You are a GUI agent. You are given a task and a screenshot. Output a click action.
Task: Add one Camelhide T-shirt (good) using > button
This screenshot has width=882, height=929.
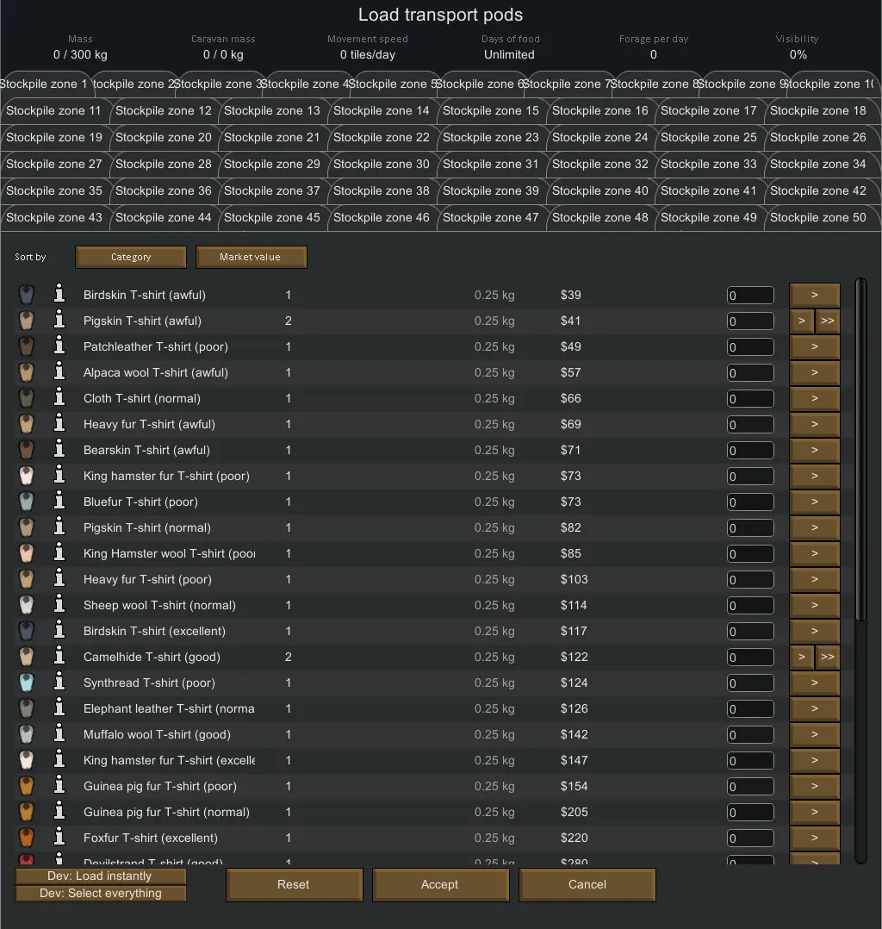[801, 657]
